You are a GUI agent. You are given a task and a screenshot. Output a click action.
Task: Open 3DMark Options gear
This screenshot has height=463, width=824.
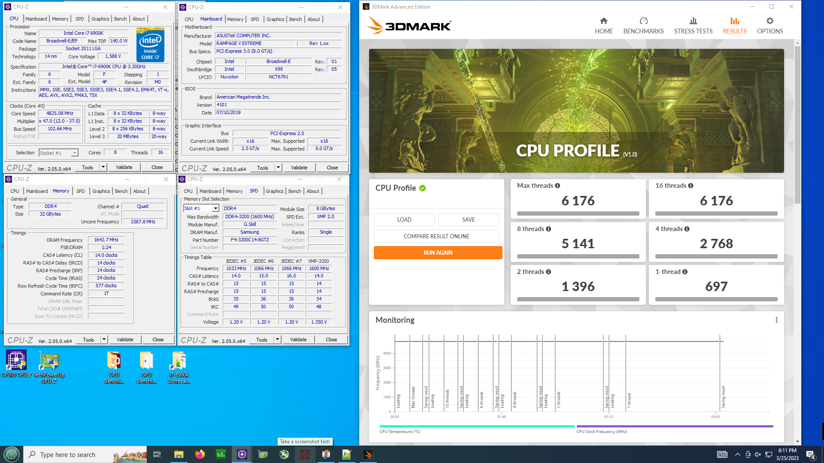pos(770,26)
